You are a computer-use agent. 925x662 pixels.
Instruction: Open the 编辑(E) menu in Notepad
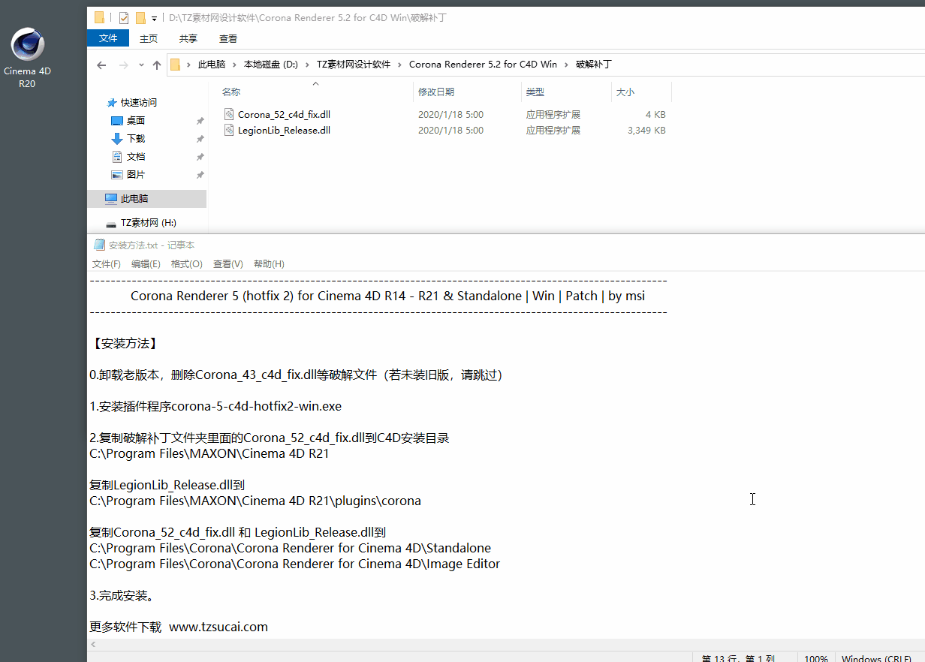[x=146, y=264]
